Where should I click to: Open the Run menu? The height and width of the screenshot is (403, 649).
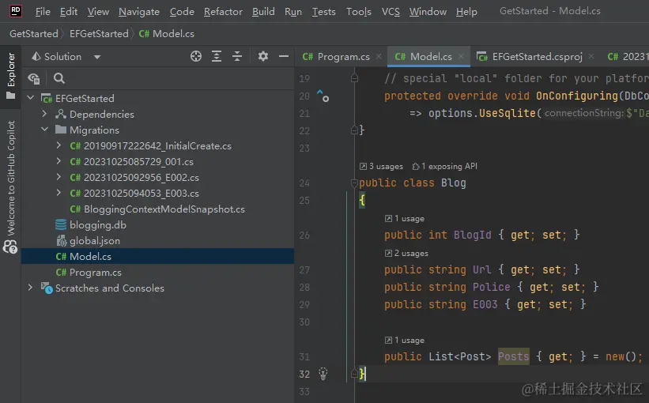(x=293, y=12)
